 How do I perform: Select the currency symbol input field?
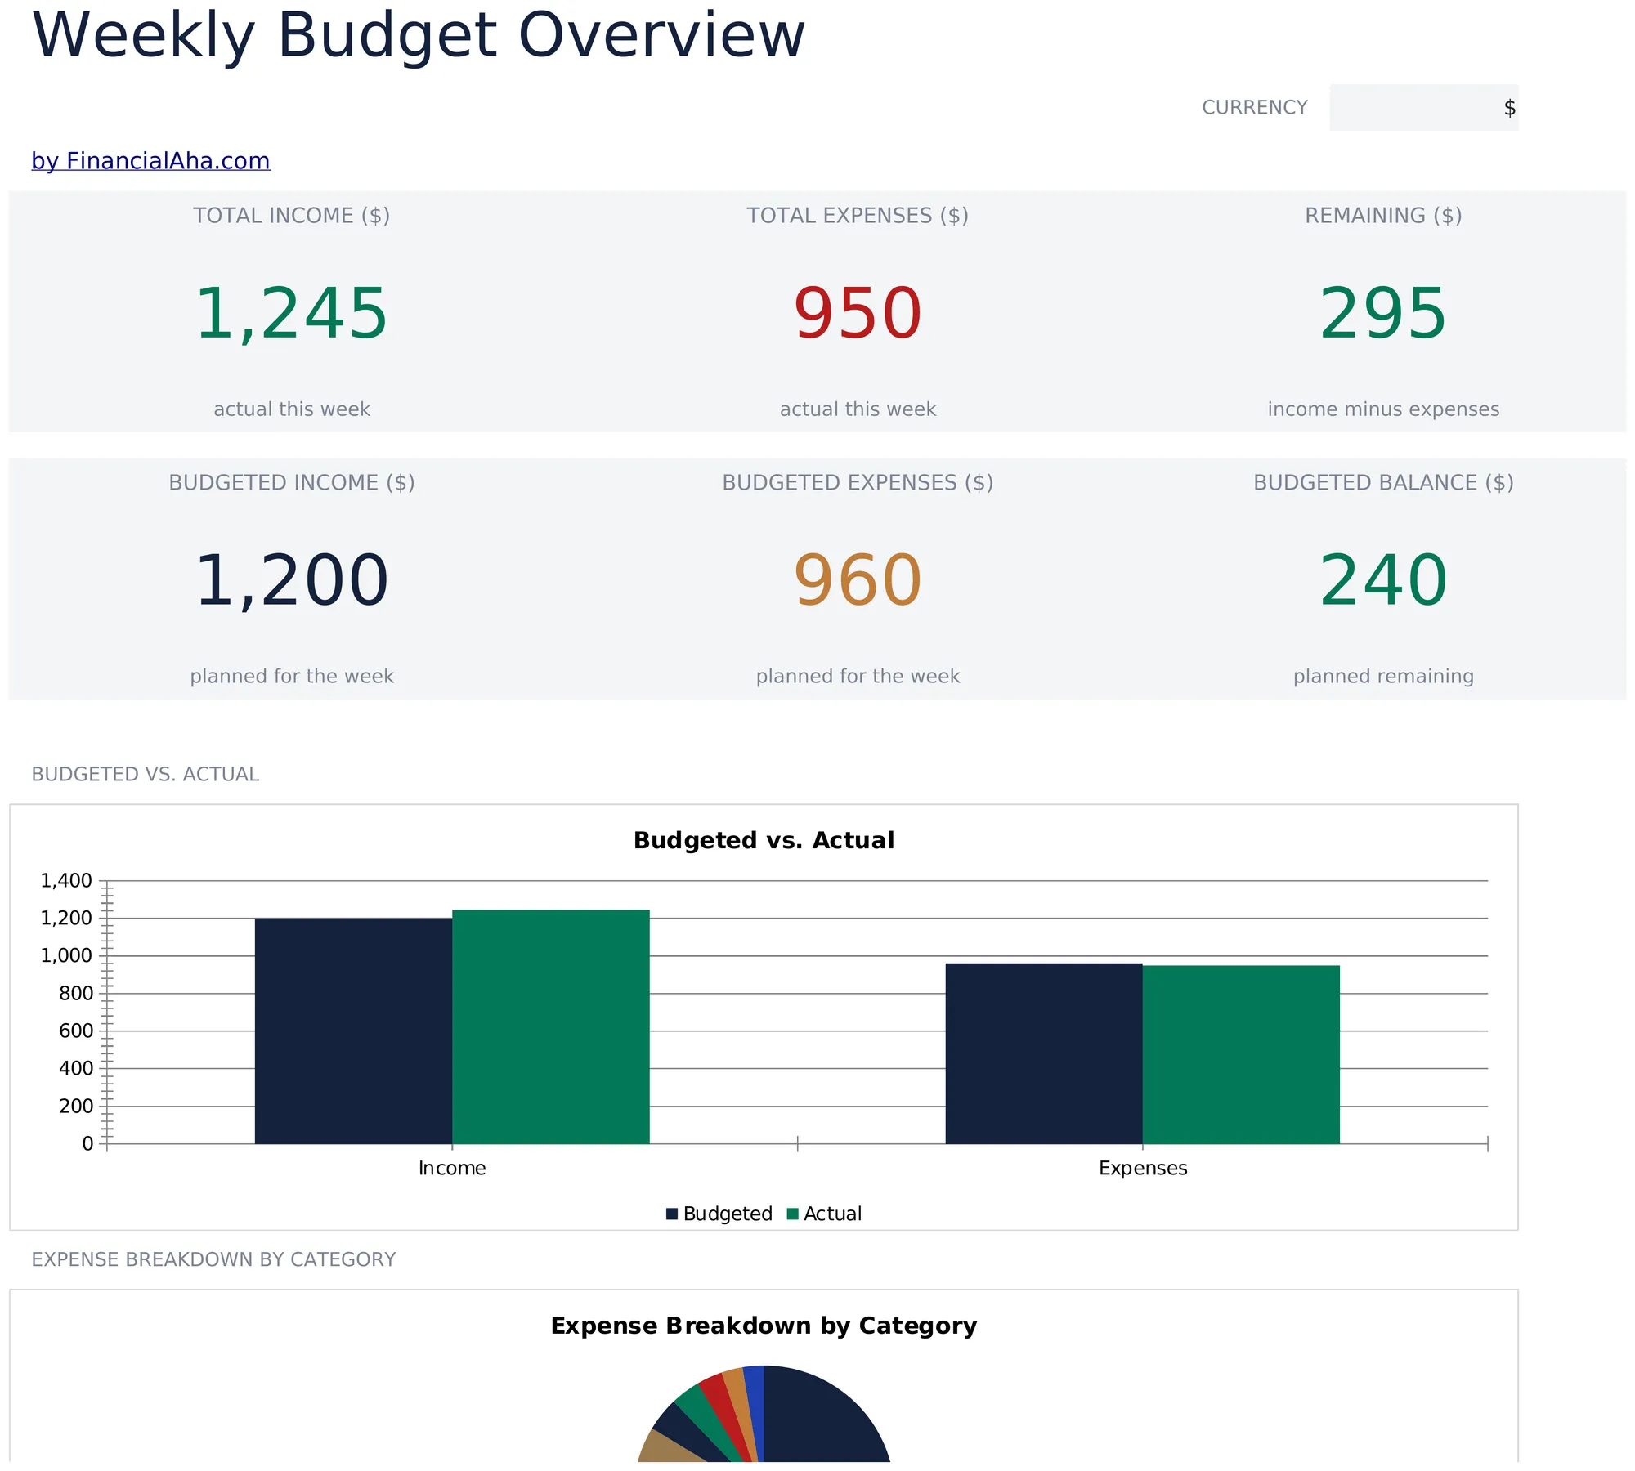click(x=1423, y=107)
